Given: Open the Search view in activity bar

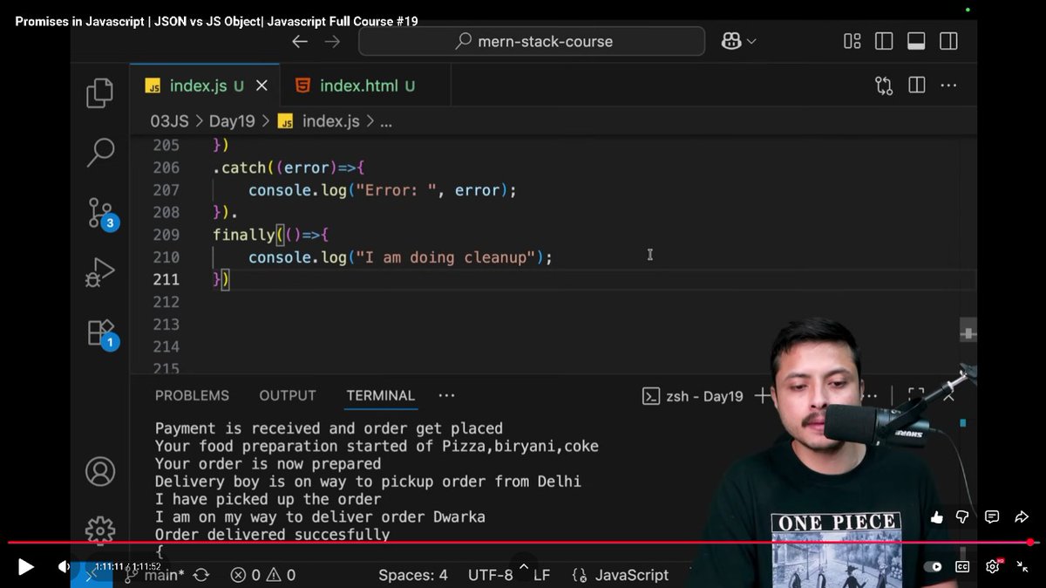Looking at the screenshot, I should pyautogui.click(x=100, y=152).
